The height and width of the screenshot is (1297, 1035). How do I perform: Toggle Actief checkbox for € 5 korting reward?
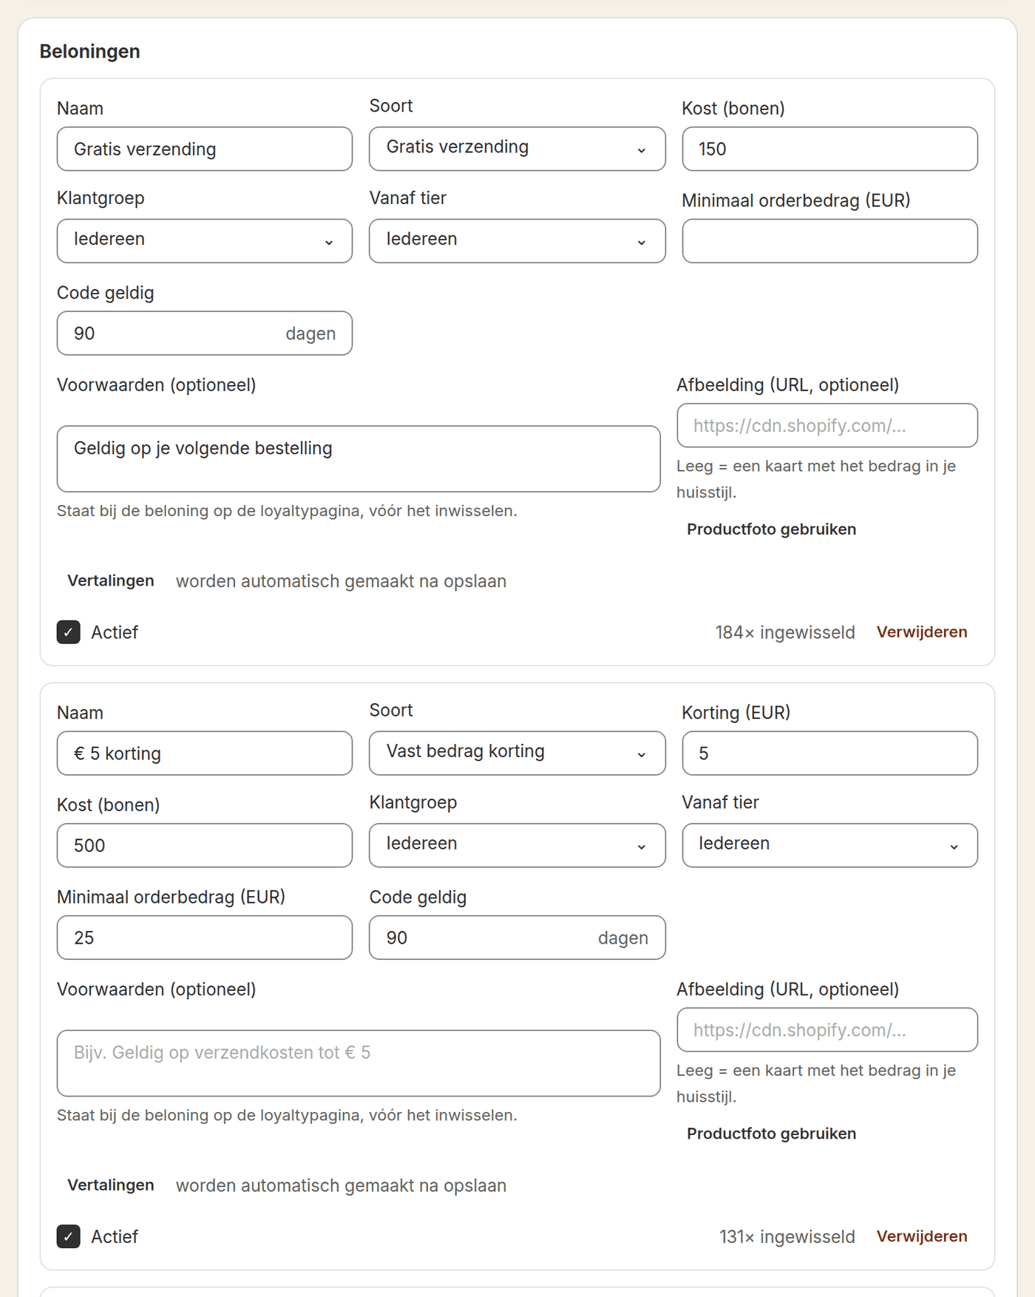pos(69,1236)
